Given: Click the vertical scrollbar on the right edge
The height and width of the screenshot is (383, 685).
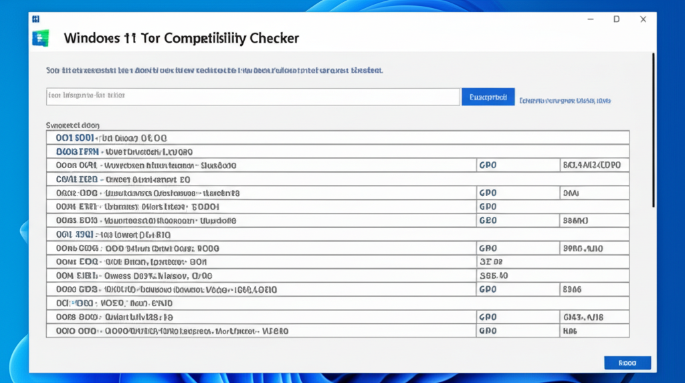Looking at the screenshot, I should 653,133.
